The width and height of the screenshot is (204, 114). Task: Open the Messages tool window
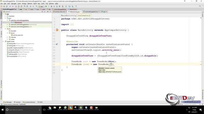[8, 102]
